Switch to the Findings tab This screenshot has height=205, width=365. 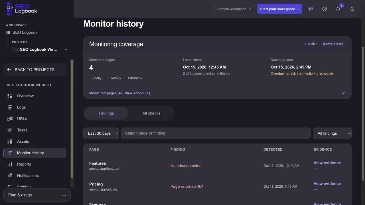[x=106, y=113]
